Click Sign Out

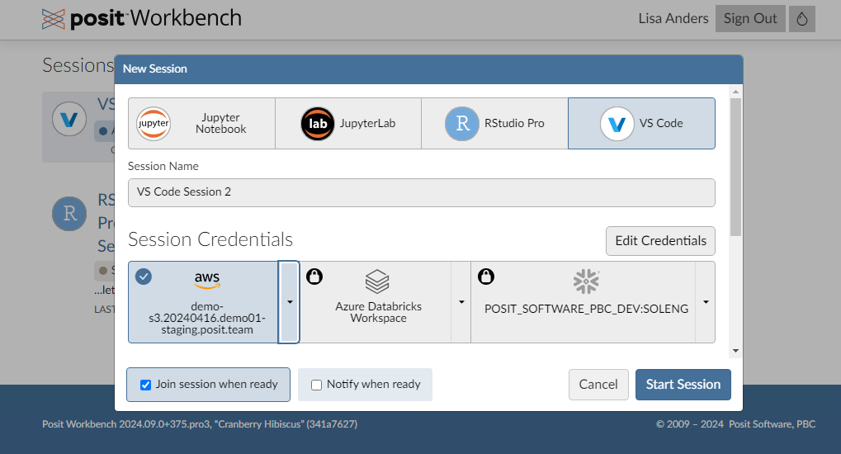pos(750,19)
